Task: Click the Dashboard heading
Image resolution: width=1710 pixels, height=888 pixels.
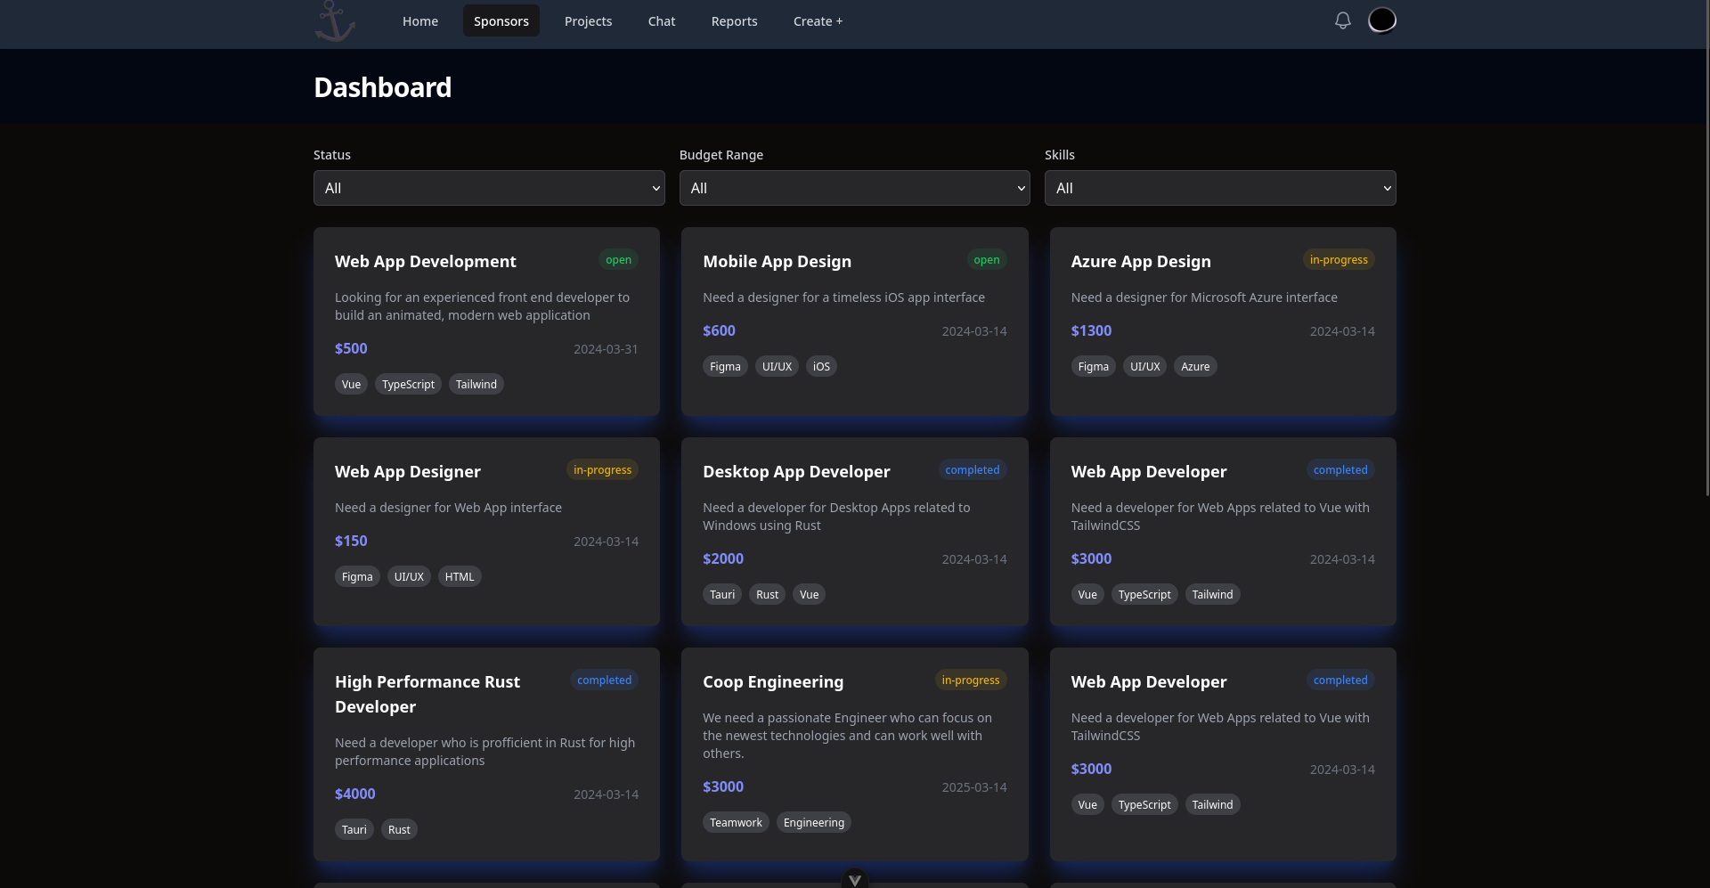Action: 383,87
